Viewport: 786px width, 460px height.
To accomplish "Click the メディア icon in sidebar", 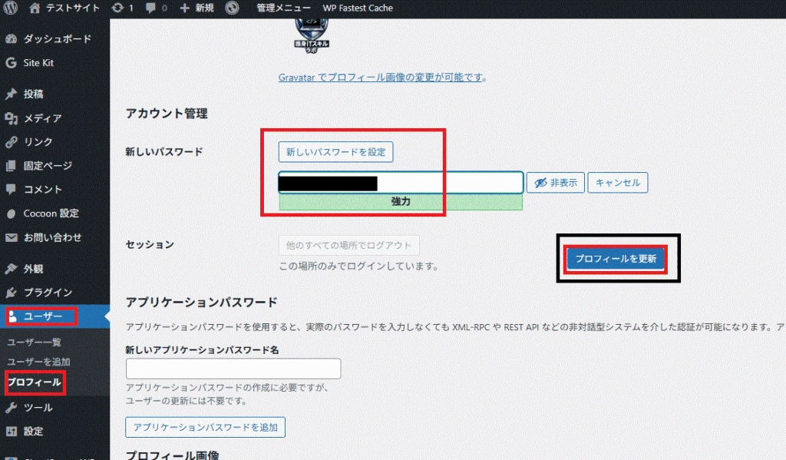I will 11,118.
